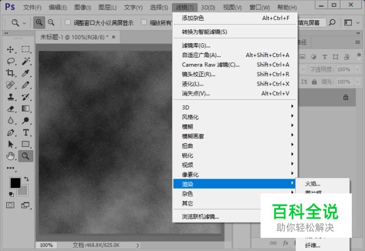Select the Gradient tool
This screenshot has width=365, height=251.
26,109
